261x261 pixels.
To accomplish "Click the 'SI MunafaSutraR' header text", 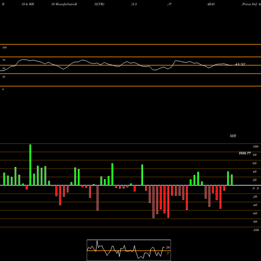I will [64, 4].
